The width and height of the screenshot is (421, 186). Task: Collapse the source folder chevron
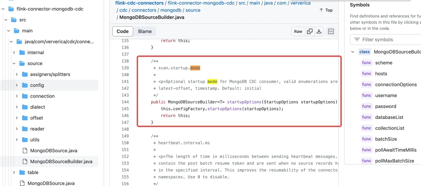(14, 63)
